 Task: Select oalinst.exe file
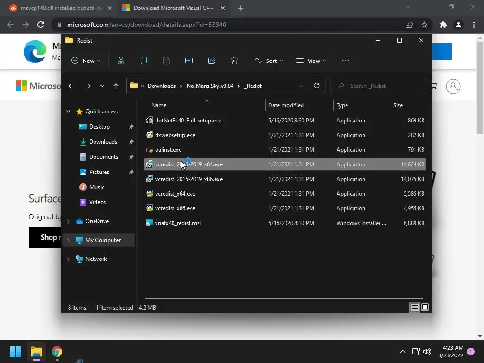point(285,150)
